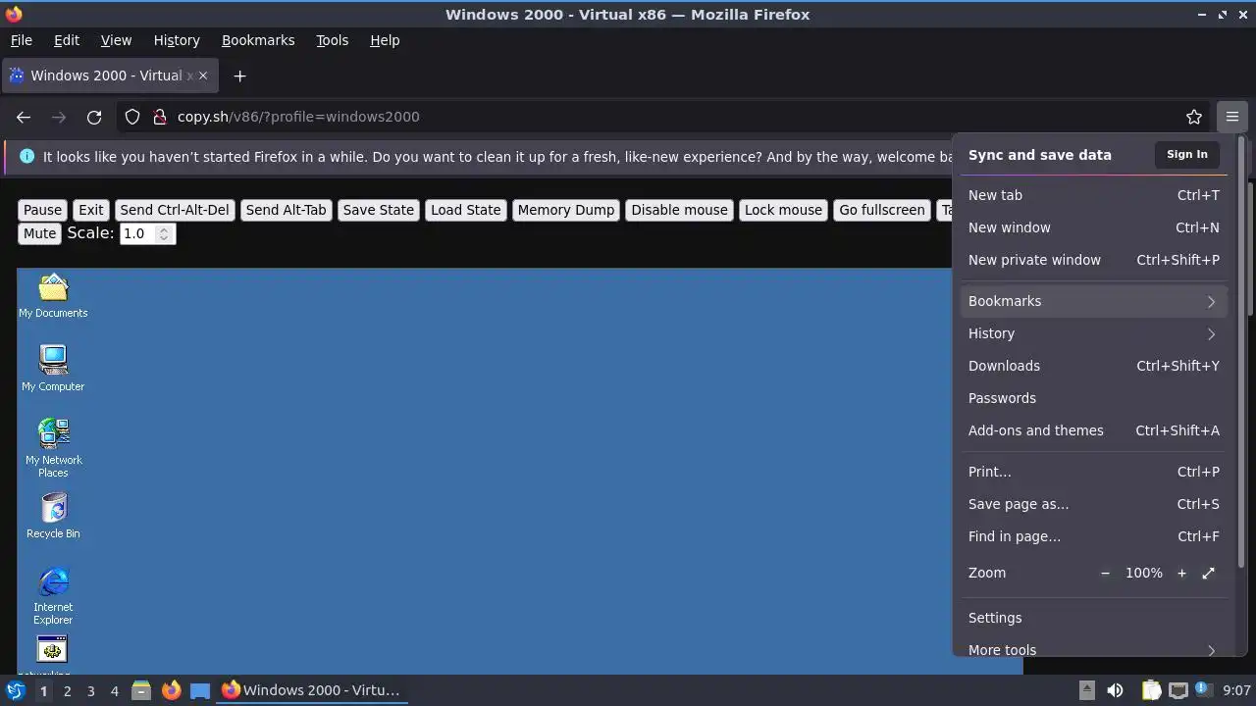This screenshot has width=1256, height=706.
Task: Click Send Ctrl-Alt-Del button
Action: tap(175, 210)
